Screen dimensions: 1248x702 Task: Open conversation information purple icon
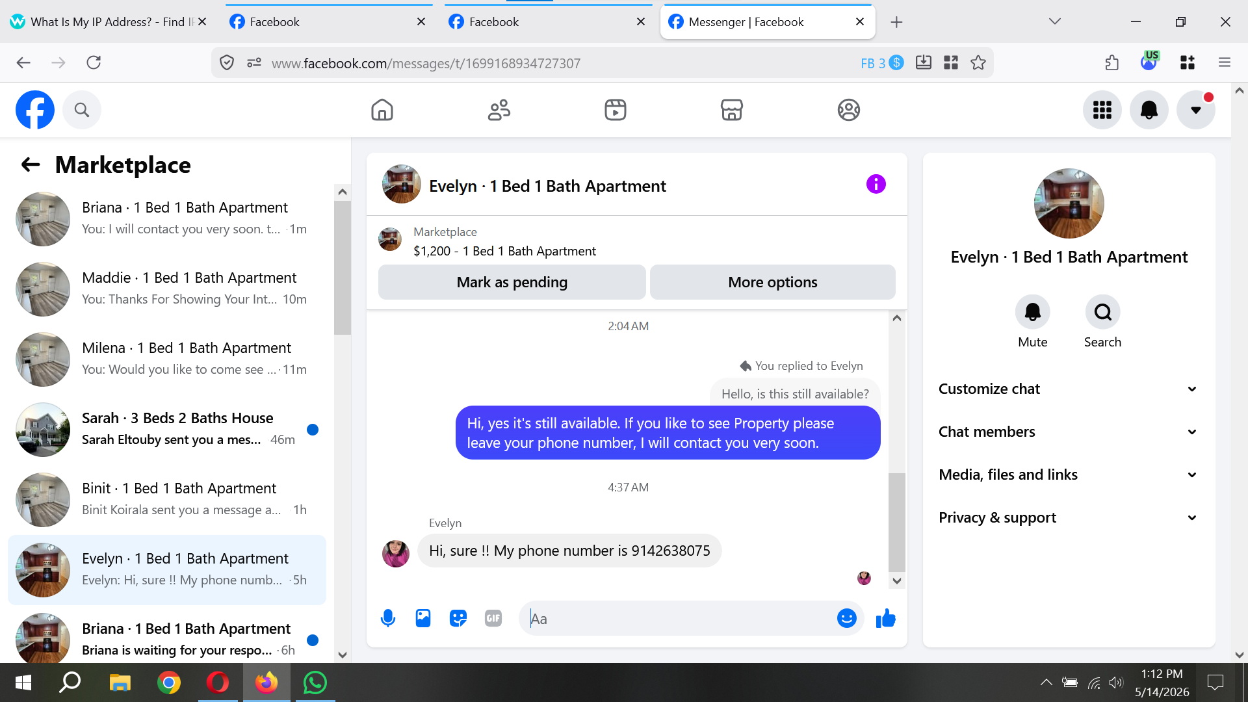pos(876,185)
